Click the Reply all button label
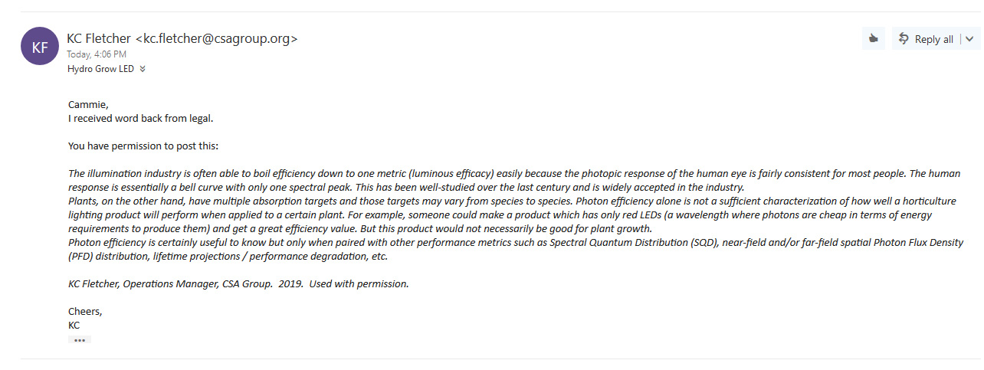The width and height of the screenshot is (984, 370). pos(934,39)
